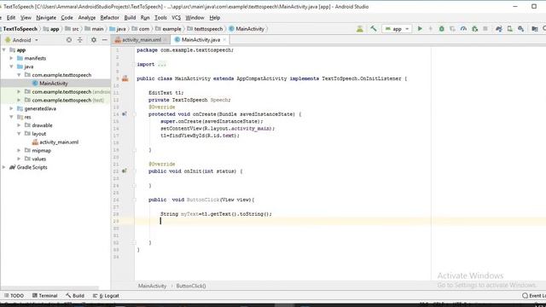Open the Help menu

click(214, 18)
